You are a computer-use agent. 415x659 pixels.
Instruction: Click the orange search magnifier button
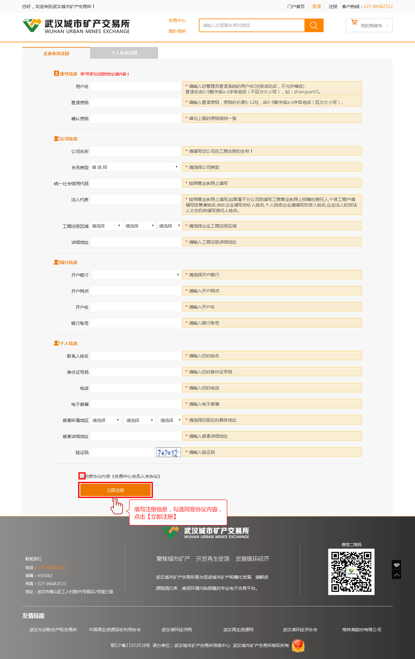click(314, 25)
